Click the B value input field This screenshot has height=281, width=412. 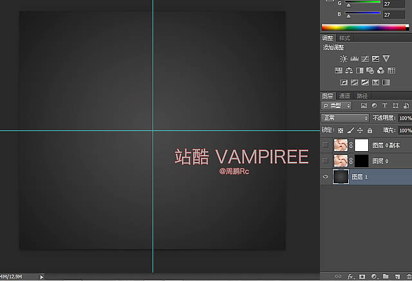(393, 15)
